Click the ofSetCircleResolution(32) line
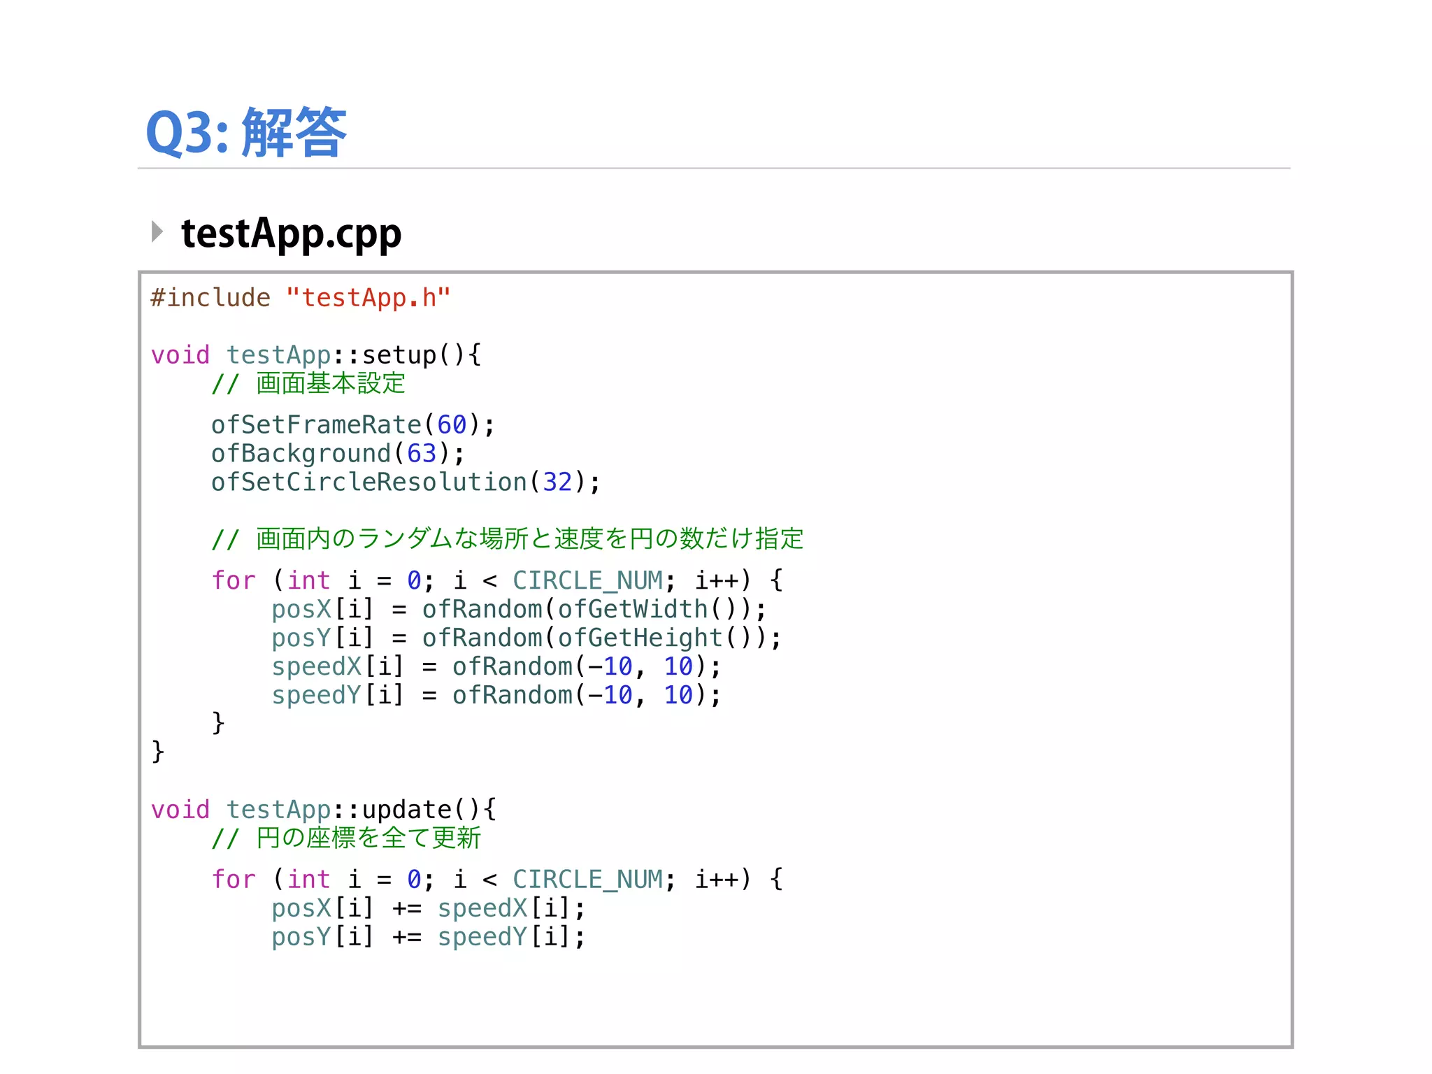 [x=406, y=482]
